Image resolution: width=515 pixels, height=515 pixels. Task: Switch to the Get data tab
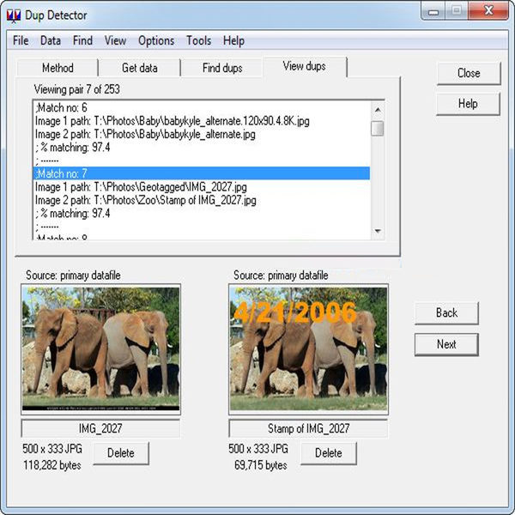140,68
